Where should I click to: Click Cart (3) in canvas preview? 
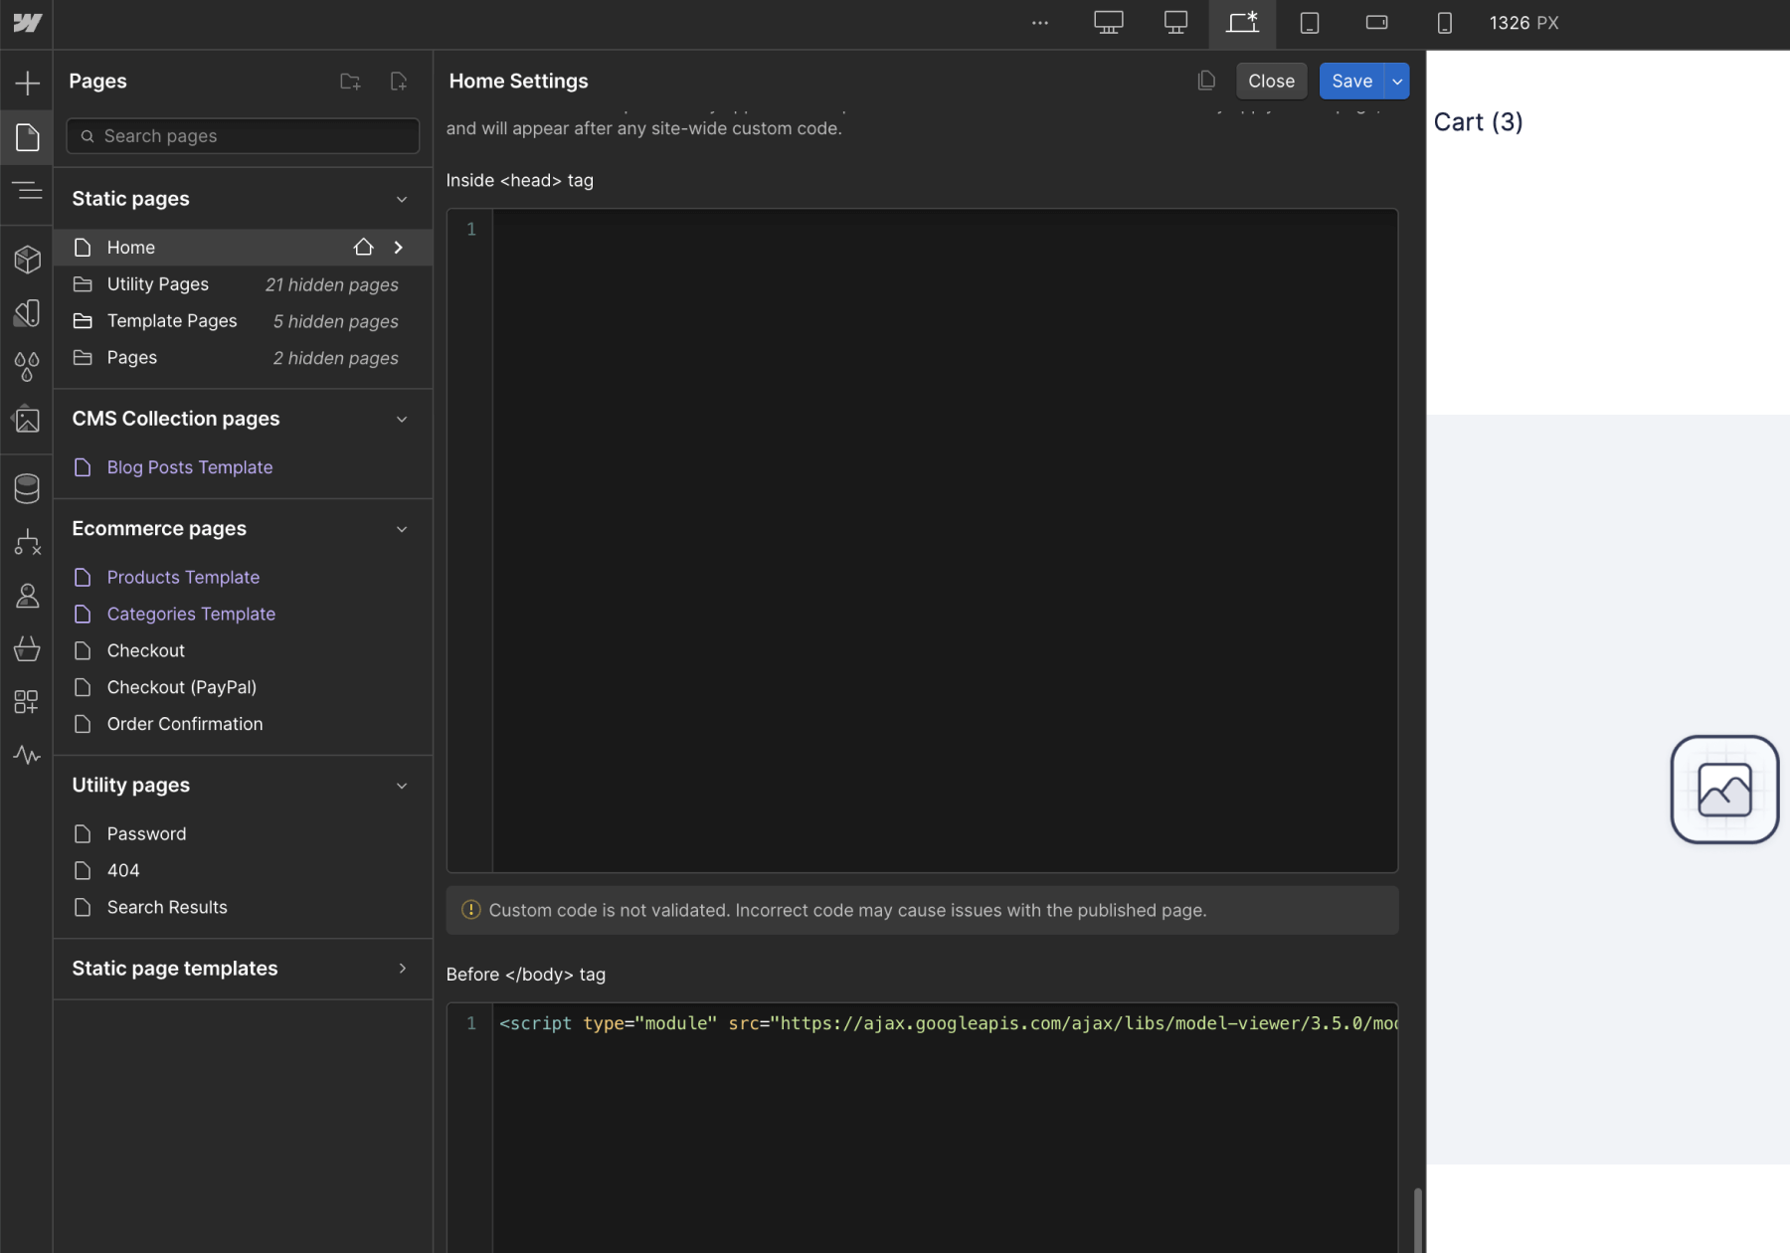click(x=1478, y=122)
